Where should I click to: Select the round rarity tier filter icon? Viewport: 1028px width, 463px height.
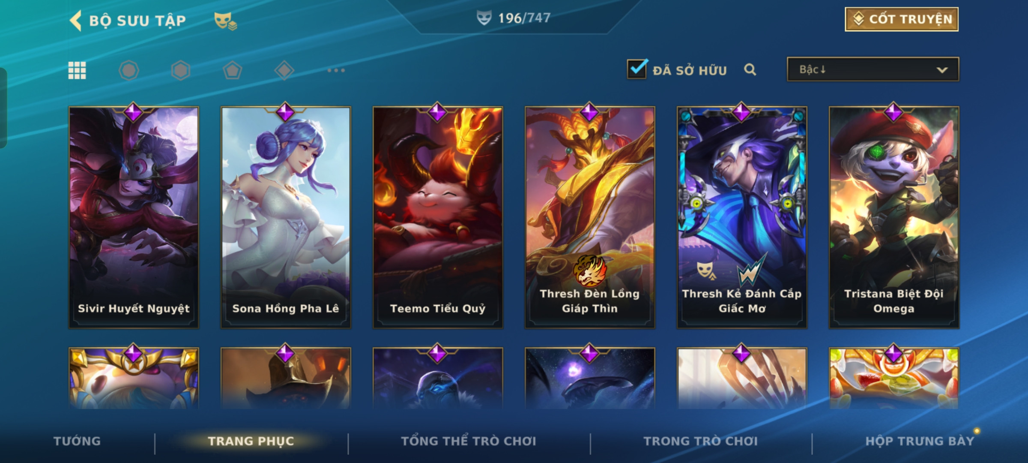(x=129, y=70)
